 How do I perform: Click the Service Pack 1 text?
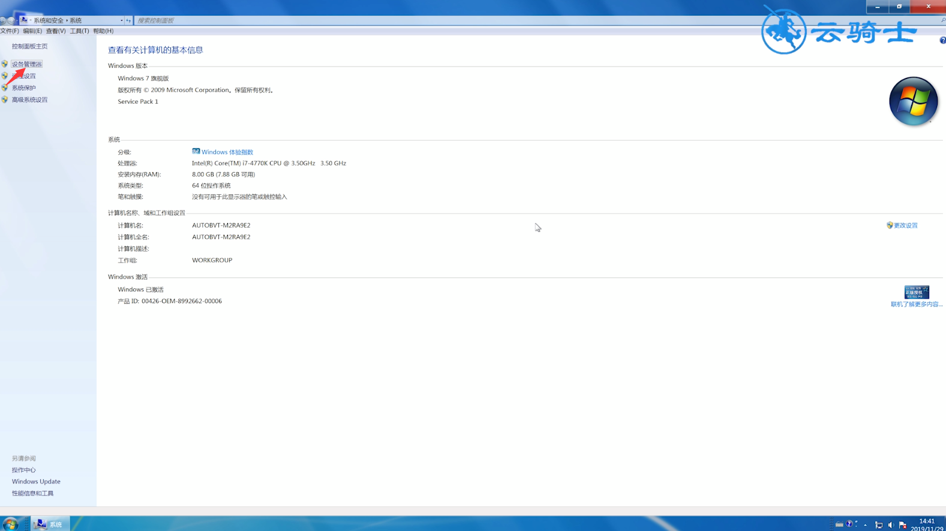point(138,101)
